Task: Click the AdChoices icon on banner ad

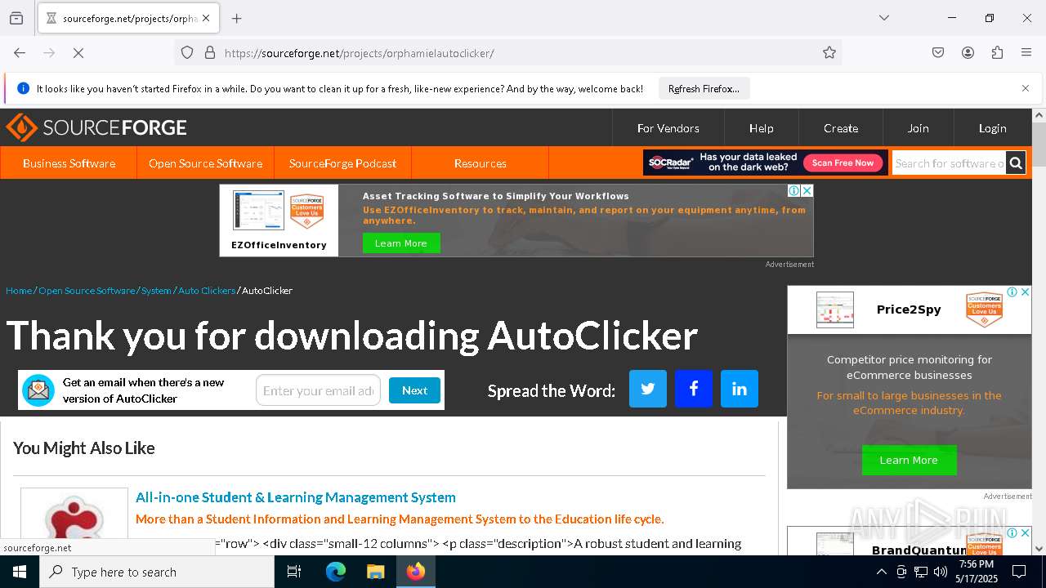Action: click(793, 190)
